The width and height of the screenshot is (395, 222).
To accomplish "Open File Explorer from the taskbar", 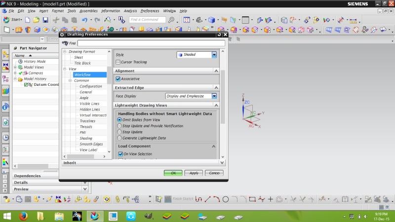I will click(59, 216).
